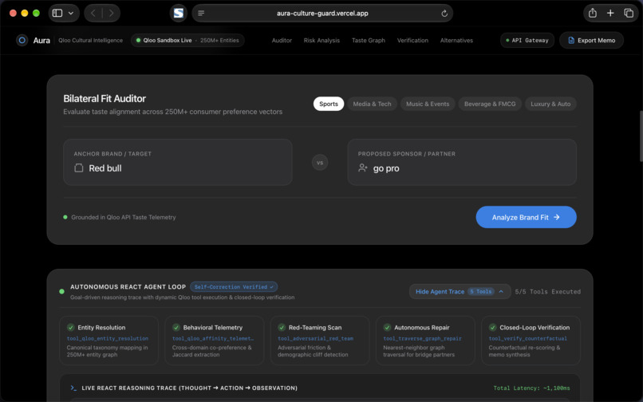Screen dimensions: 643x402
Task: Go back with the browser back arrow
Action: point(93,13)
